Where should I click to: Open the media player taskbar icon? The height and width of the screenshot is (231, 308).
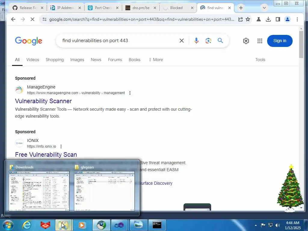pyautogui.click(x=82, y=225)
